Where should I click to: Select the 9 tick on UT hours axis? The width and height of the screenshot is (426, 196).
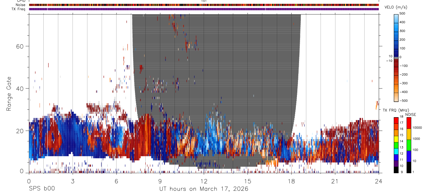pos(160,181)
